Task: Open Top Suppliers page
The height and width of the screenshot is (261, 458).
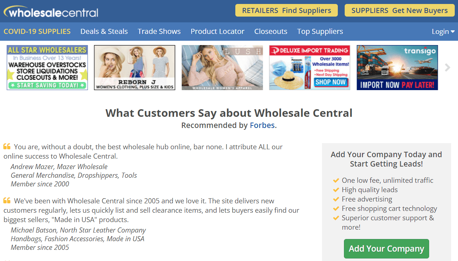Action: tap(320, 32)
